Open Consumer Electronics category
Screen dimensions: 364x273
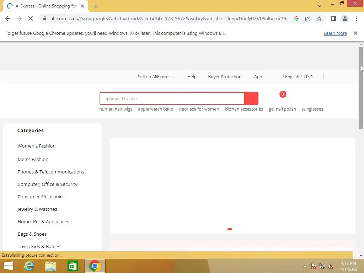tap(41, 197)
